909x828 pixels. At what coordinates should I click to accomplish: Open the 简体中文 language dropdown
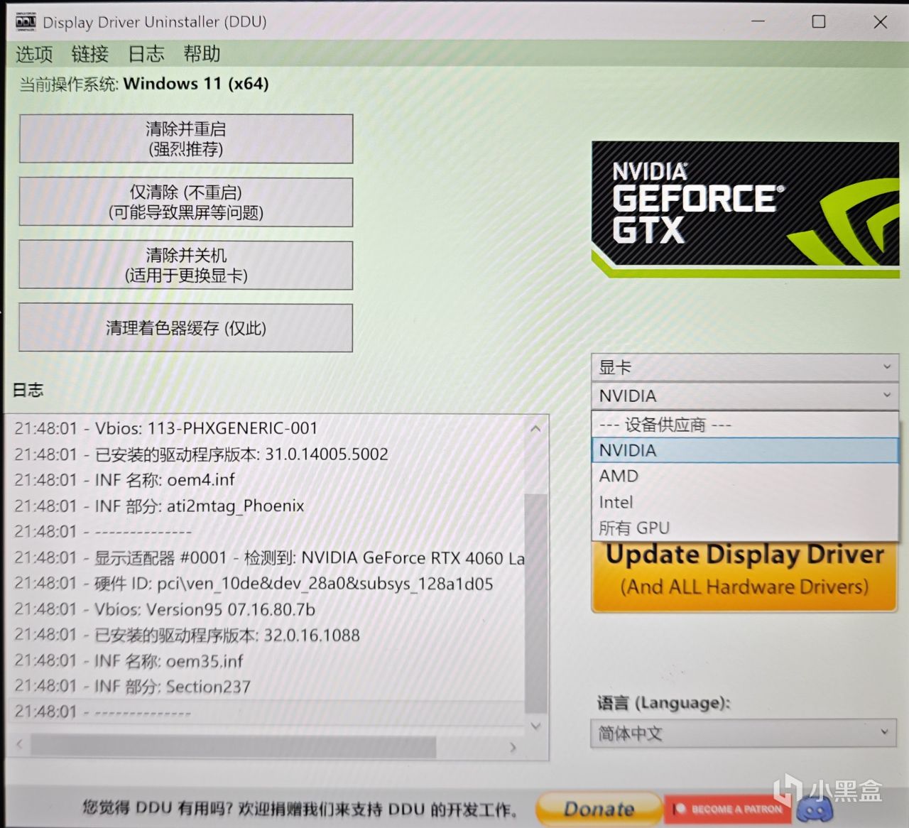[743, 733]
